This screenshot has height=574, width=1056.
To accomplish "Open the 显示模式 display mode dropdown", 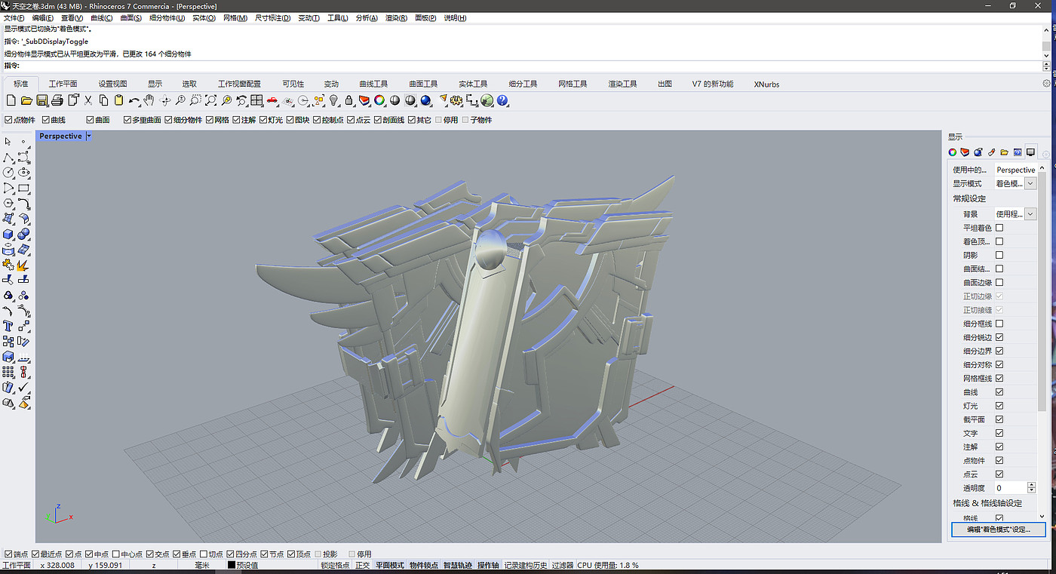I will tap(1030, 183).
